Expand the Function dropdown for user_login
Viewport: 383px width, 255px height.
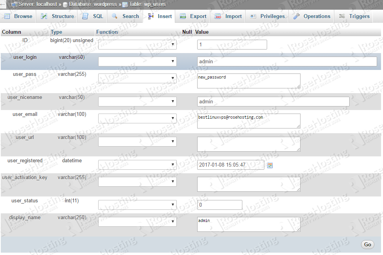[x=137, y=61]
